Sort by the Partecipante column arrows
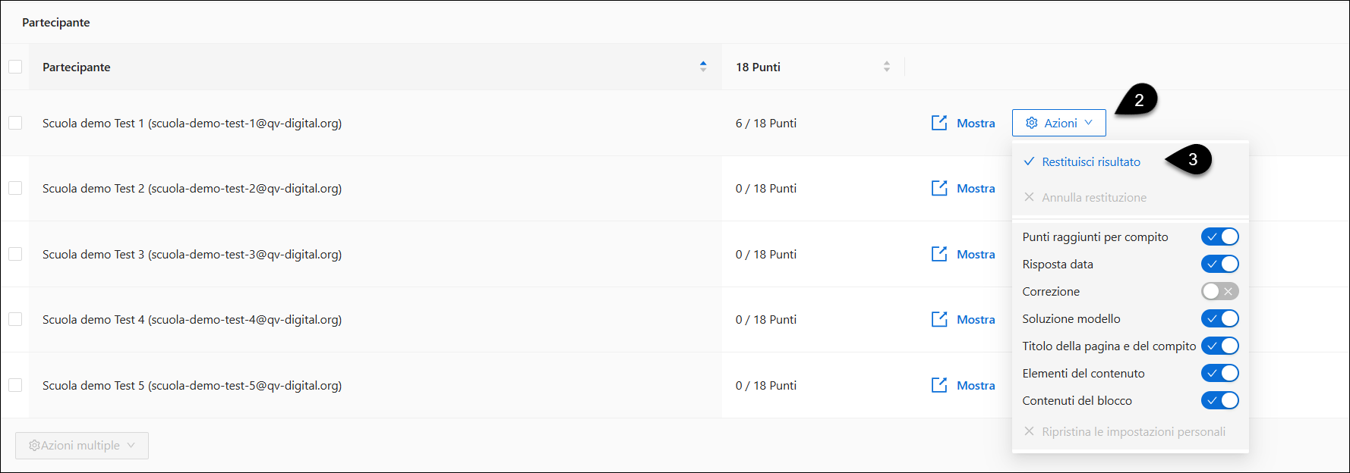1350x473 pixels. [703, 67]
